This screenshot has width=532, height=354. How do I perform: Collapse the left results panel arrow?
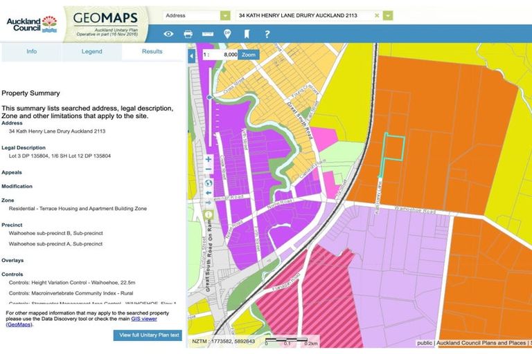click(192, 55)
